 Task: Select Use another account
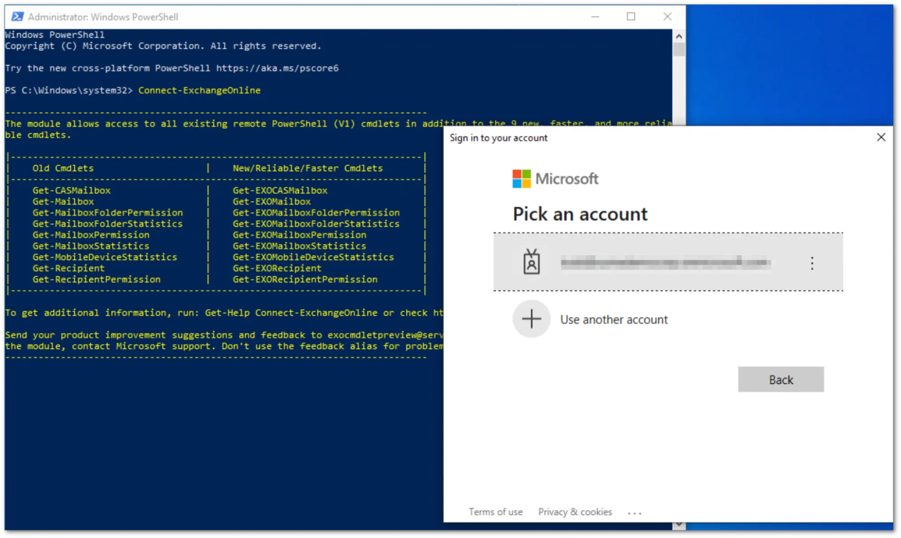pyautogui.click(x=614, y=319)
